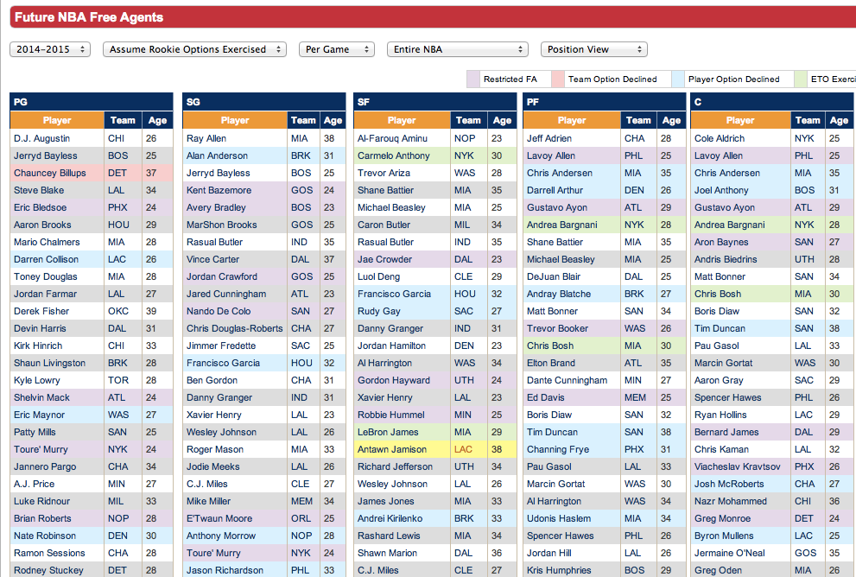The width and height of the screenshot is (856, 577).
Task: Open Ray Allen's player link
Action: [206, 139]
